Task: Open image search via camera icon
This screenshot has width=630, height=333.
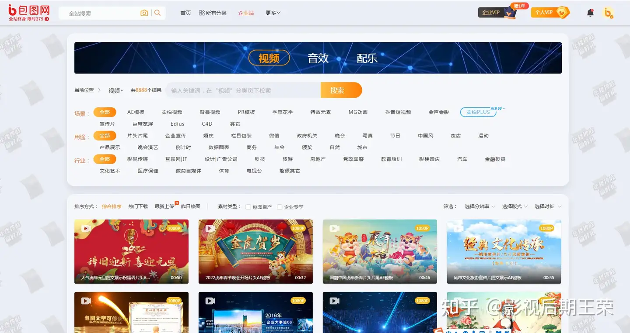Action: click(144, 13)
